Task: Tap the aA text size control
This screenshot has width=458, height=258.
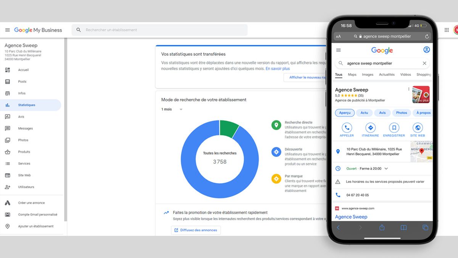Action: coord(339,37)
